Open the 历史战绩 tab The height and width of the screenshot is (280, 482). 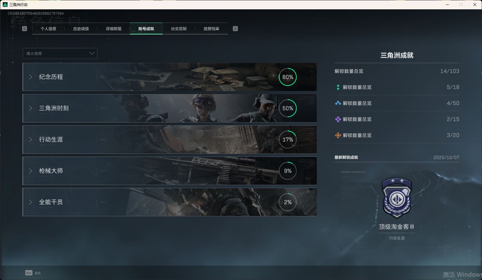tap(81, 29)
